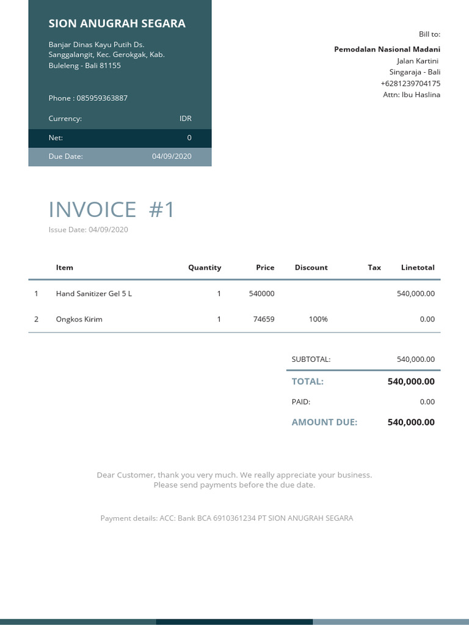Click the 'Tax' column header

[x=374, y=268]
